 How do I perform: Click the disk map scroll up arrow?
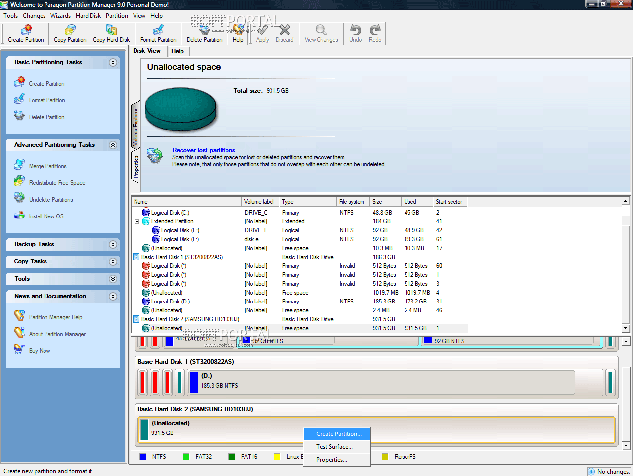[626, 341]
